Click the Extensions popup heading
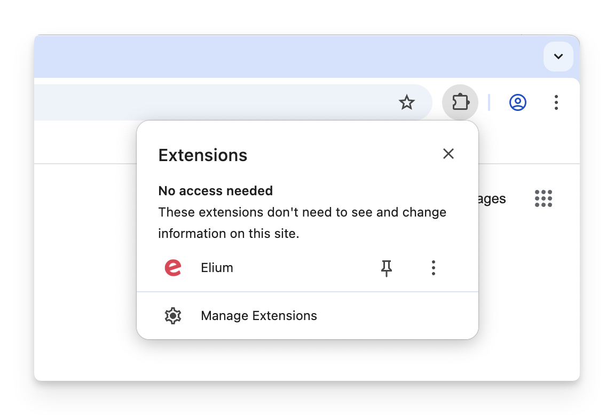The height and width of the screenshot is (415, 614). pyautogui.click(x=203, y=155)
